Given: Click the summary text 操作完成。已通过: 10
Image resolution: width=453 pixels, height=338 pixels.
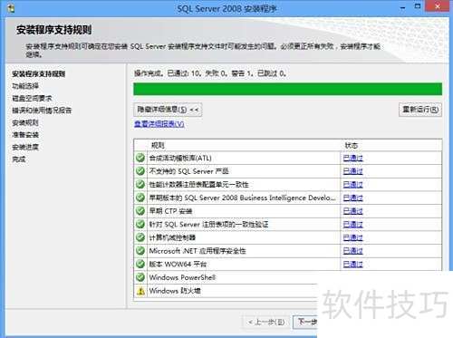Looking at the screenshot, I should point(168,73).
